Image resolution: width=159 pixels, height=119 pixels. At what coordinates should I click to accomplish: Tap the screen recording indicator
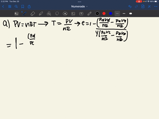coord(139,1)
